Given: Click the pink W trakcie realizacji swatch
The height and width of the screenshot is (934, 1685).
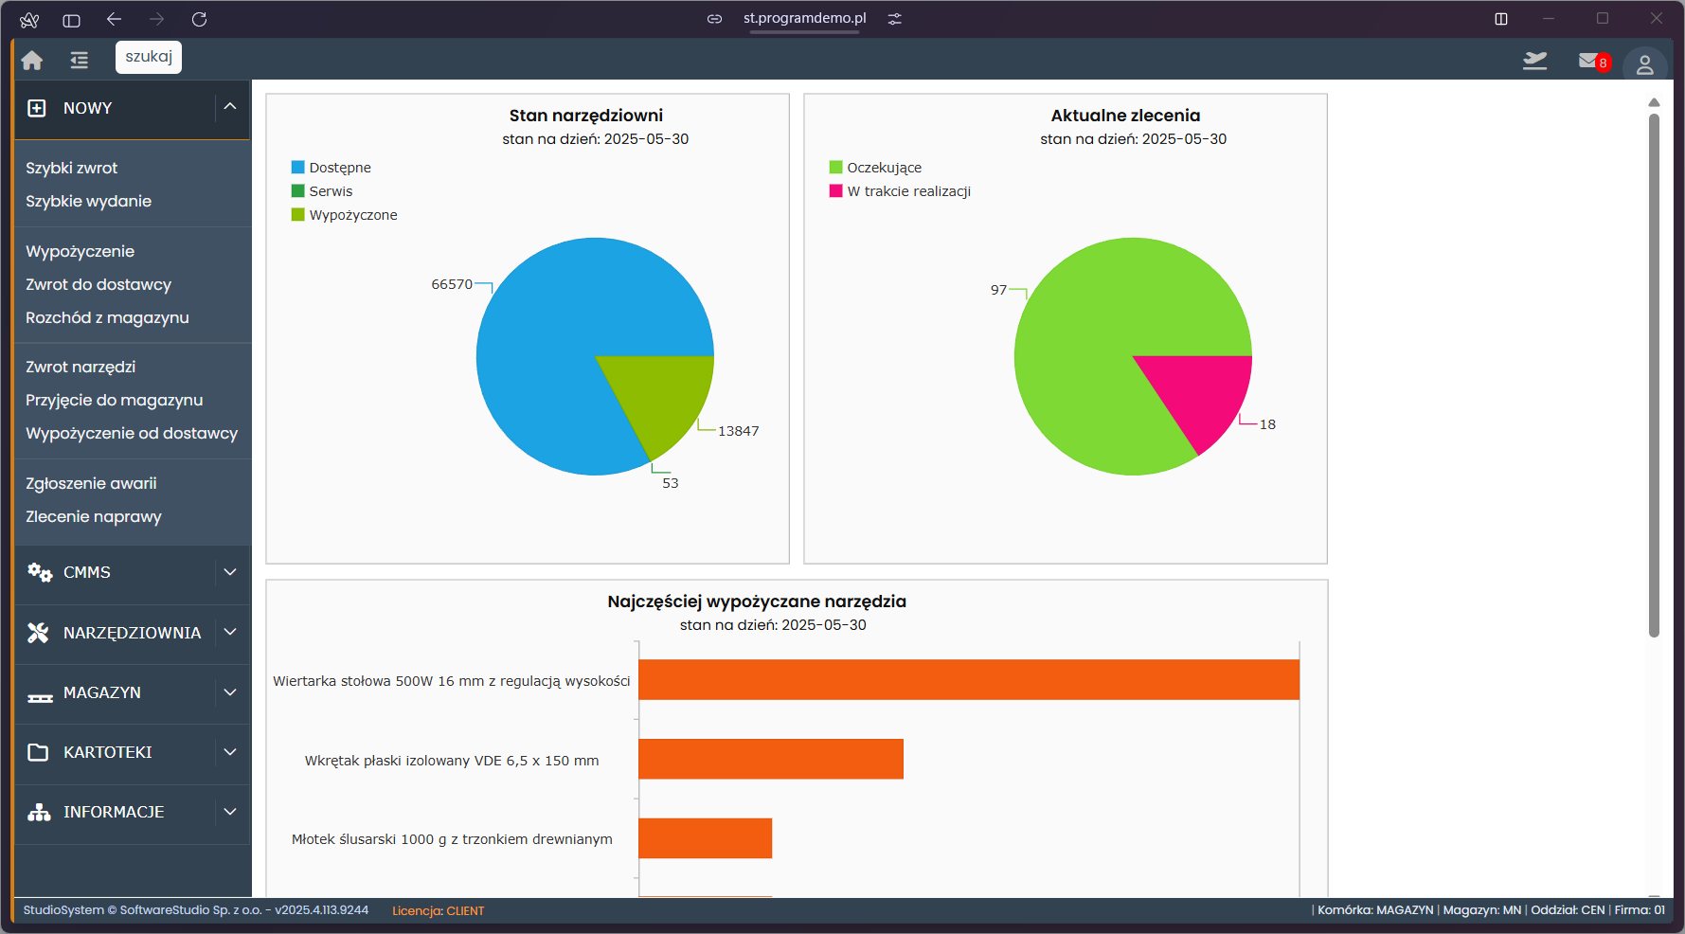Looking at the screenshot, I should [835, 191].
